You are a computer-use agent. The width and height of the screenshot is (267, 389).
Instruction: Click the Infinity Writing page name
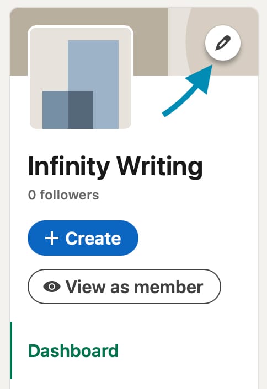(x=115, y=166)
